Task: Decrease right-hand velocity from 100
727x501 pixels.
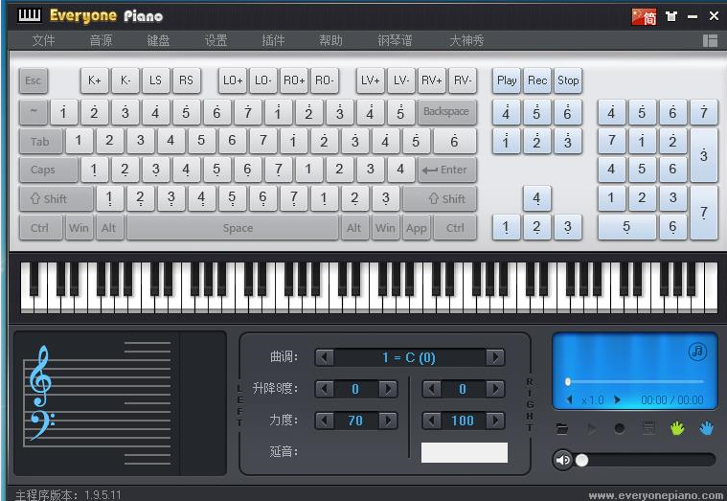Action: coord(431,421)
